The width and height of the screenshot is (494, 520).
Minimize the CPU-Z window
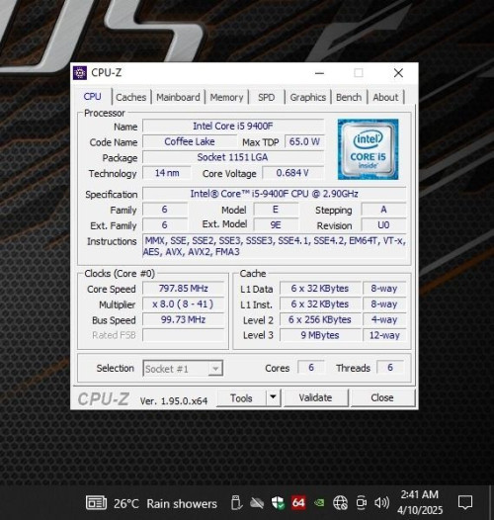click(x=319, y=73)
